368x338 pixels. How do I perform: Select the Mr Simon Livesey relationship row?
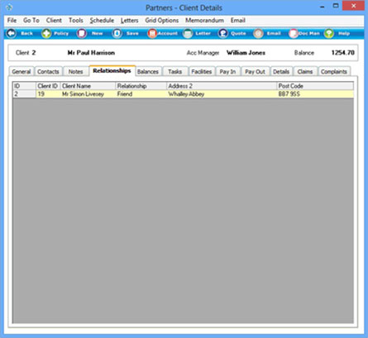[183, 94]
